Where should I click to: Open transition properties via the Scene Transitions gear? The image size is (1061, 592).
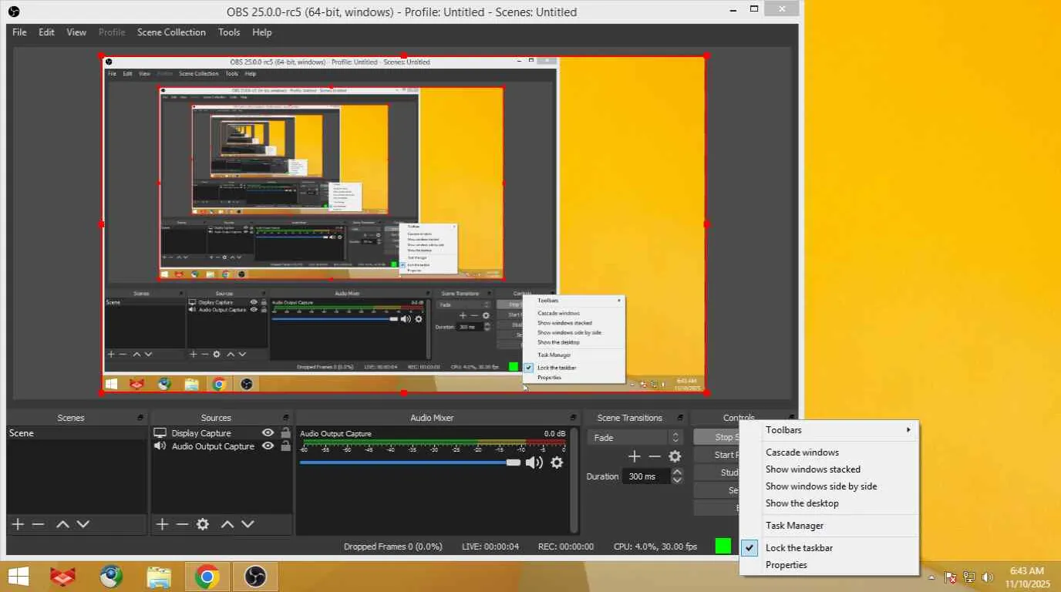[x=675, y=456]
